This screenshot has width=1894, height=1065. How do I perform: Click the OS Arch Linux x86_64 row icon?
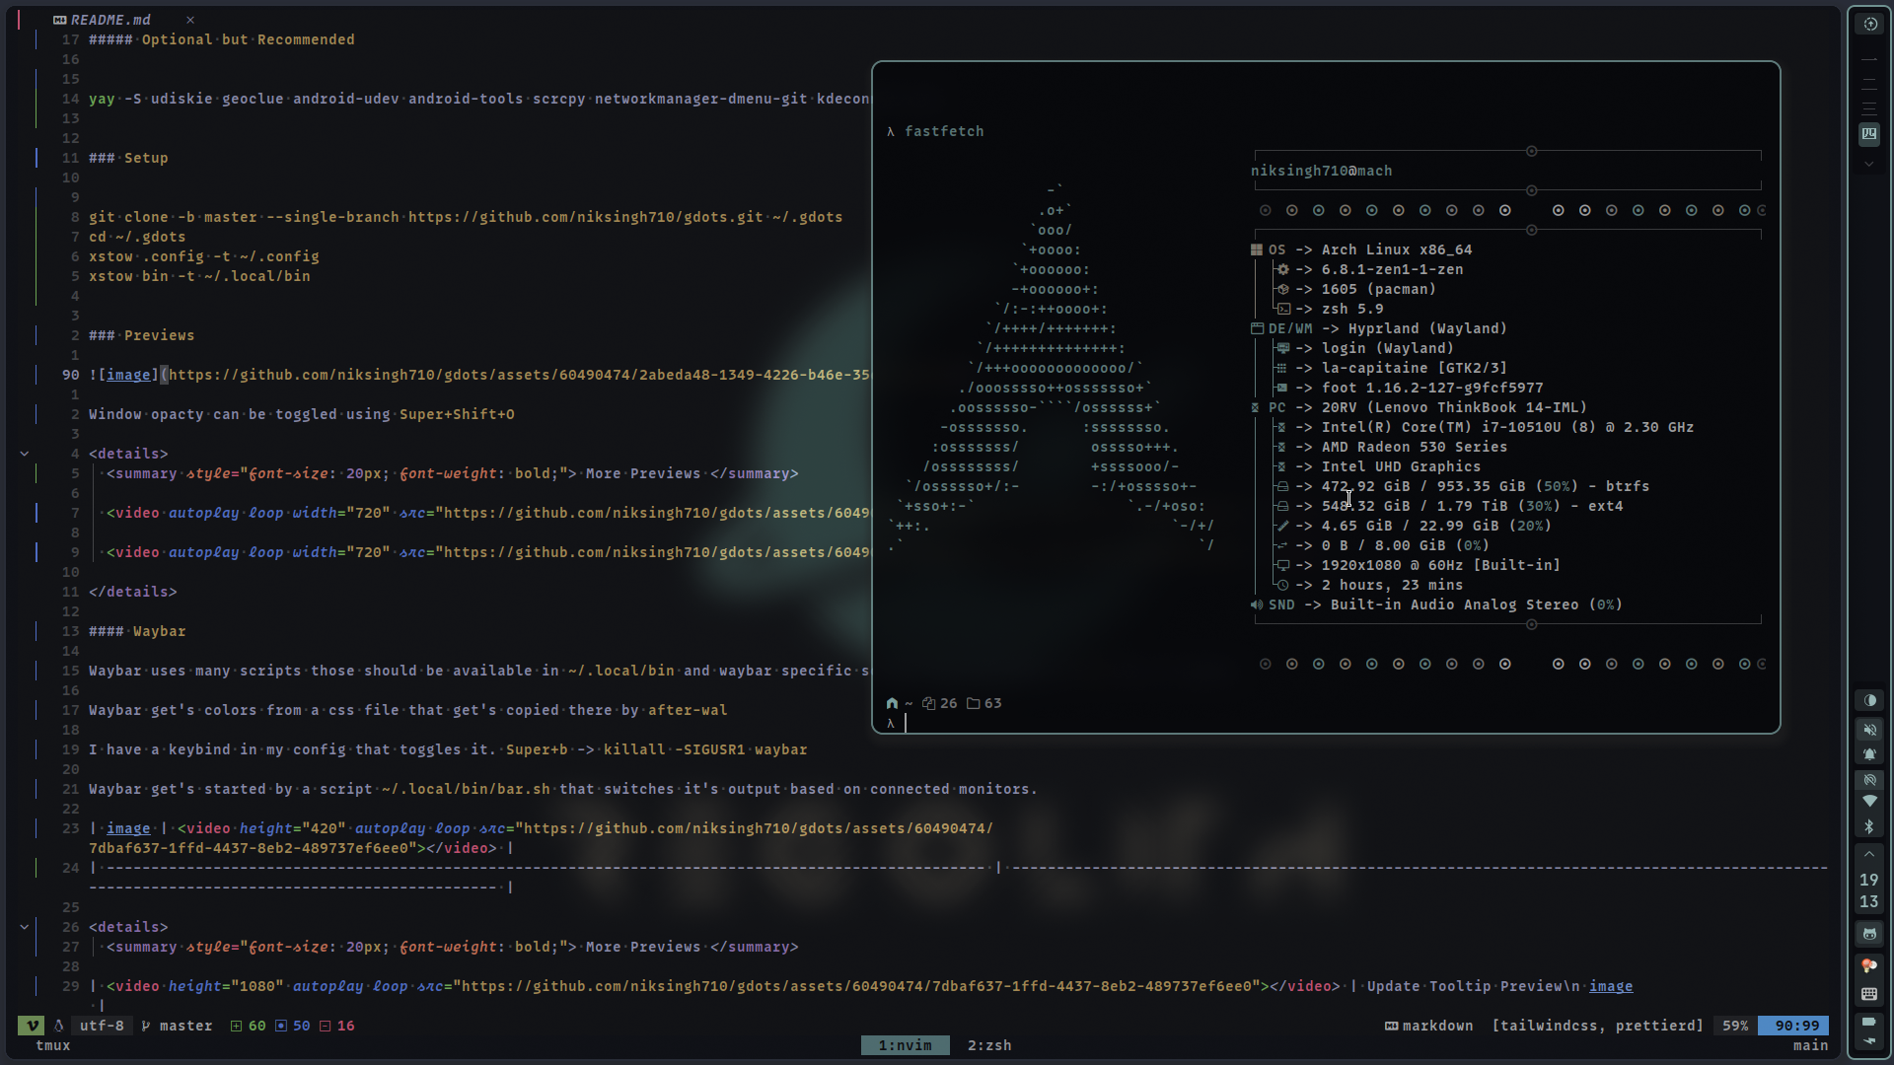(1257, 249)
